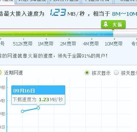The width and height of the screenshot is (137, 132).
Task: Click the 近期网速 chart heading
Action: click(14, 73)
